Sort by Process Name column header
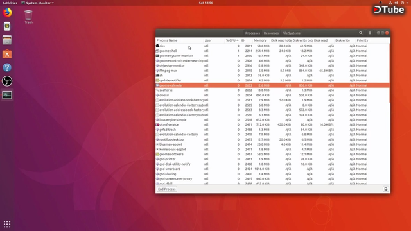This screenshot has width=411, height=231. click(x=180, y=40)
